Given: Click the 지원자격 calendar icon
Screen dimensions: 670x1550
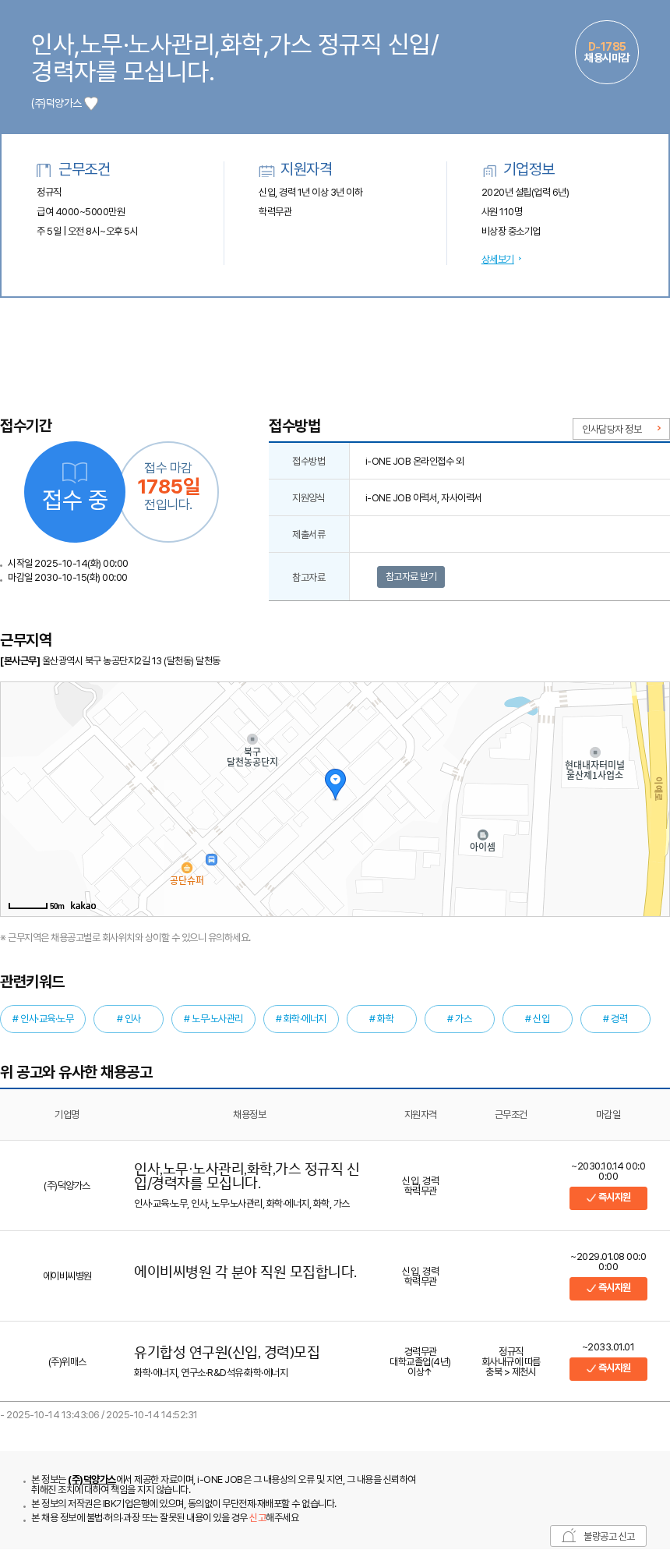Looking at the screenshot, I should tap(266, 170).
